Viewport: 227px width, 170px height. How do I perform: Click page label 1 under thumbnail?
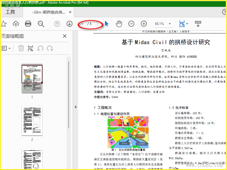[32, 97]
